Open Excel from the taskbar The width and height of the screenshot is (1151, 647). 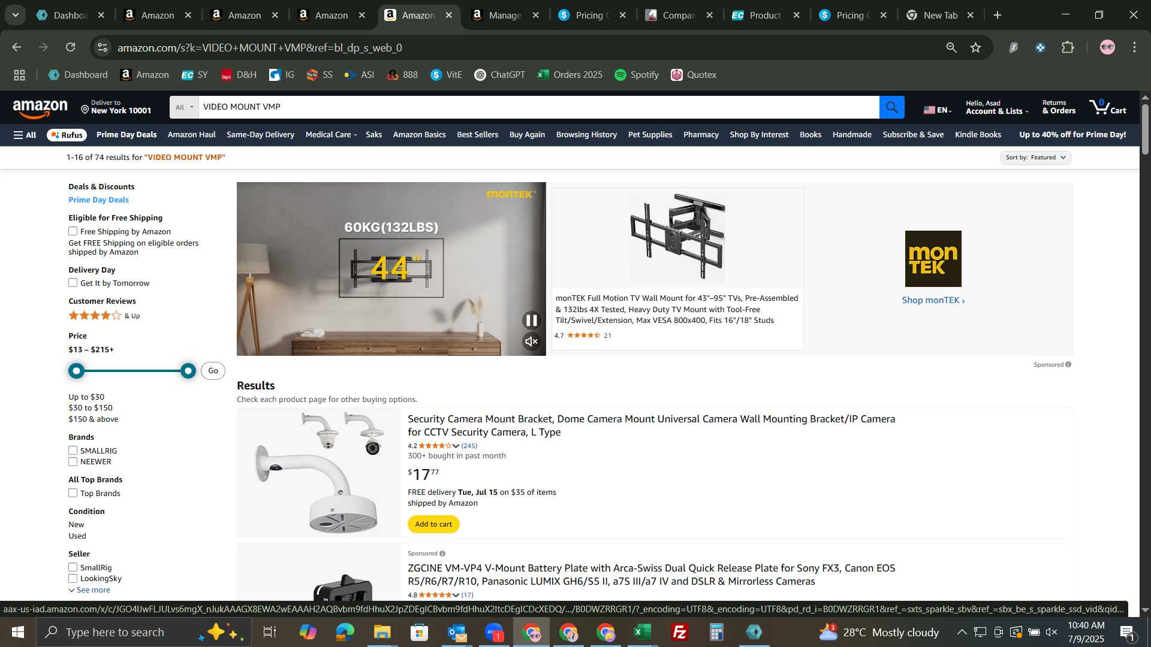[x=643, y=632]
